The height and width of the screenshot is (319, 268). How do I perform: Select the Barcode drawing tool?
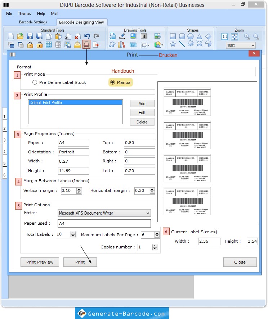pos(144,36)
